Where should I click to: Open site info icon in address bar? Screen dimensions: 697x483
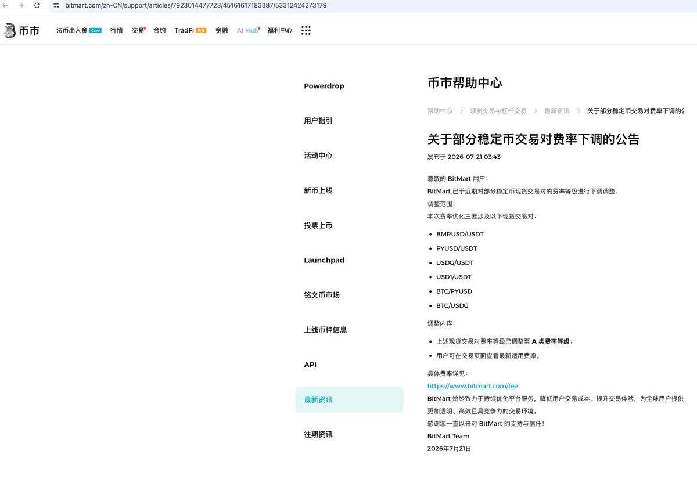pyautogui.click(x=56, y=5)
